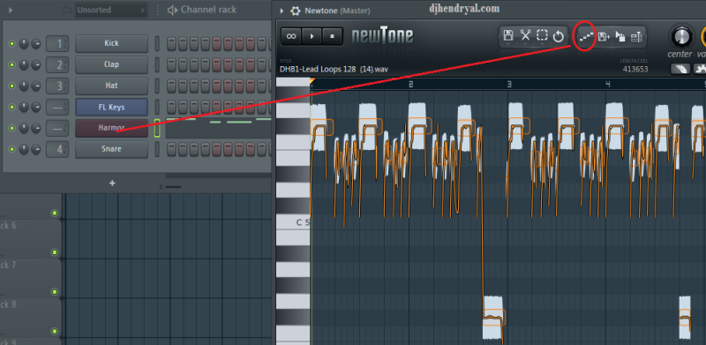This screenshot has width=706, height=345.
Task: Select the Clap channel button
Action: click(111, 65)
